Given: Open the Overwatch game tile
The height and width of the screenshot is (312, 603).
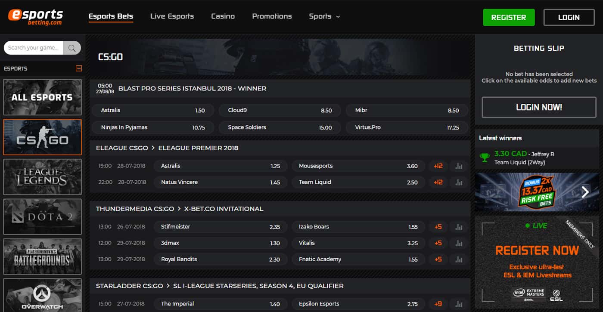Looking at the screenshot, I should click(42, 295).
